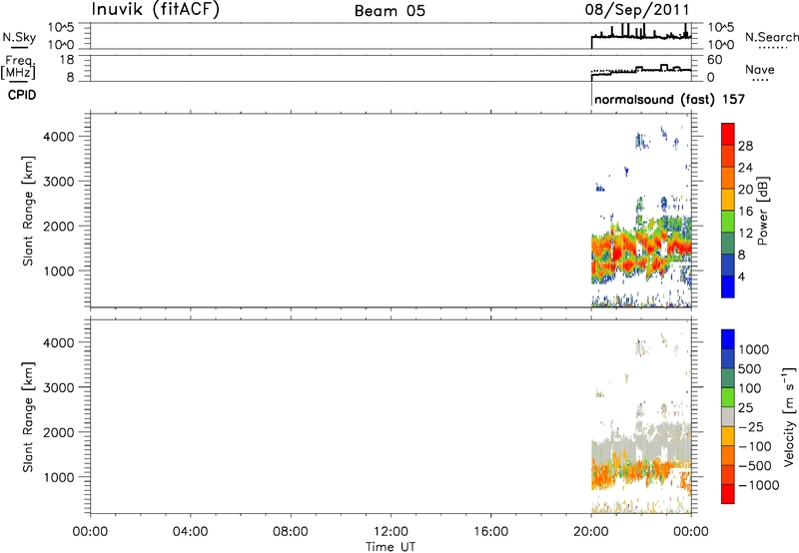Click the blue bottom segment of Power colorbar
Image resolution: width=799 pixels, height=553 pixels.
tap(728, 286)
